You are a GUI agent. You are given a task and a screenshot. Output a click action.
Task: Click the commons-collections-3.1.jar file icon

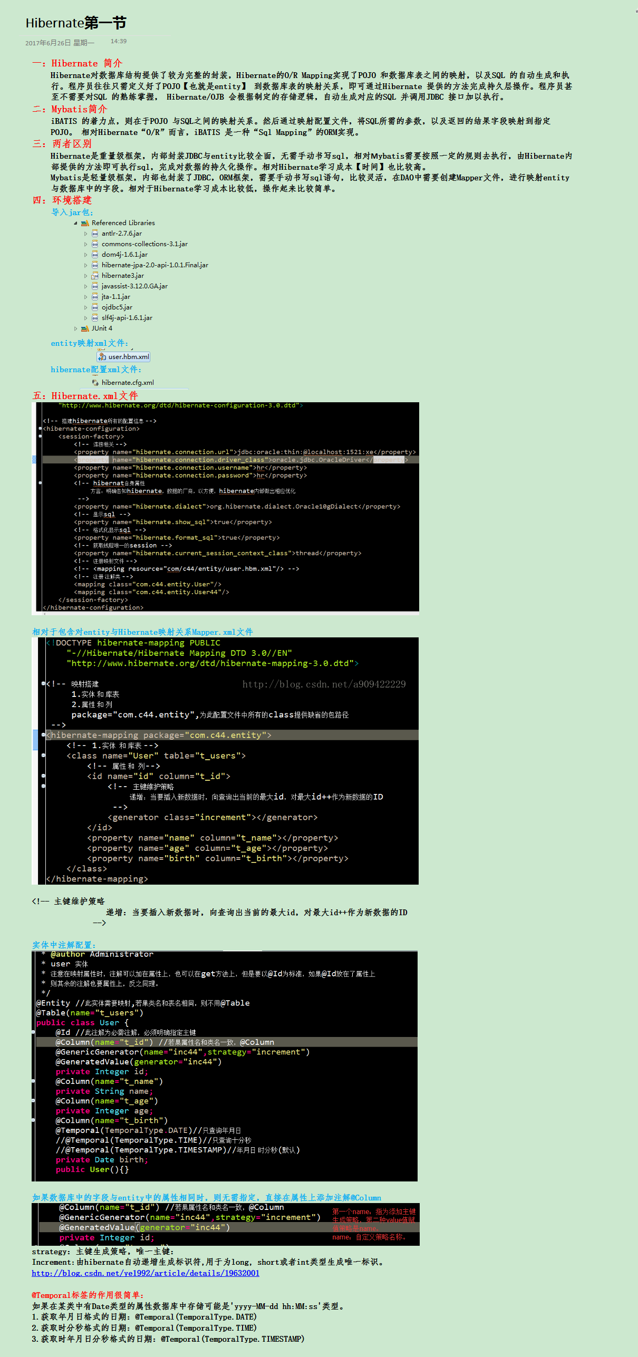tap(95, 244)
